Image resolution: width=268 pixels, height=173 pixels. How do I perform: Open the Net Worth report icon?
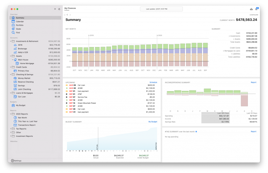[x=15, y=118]
